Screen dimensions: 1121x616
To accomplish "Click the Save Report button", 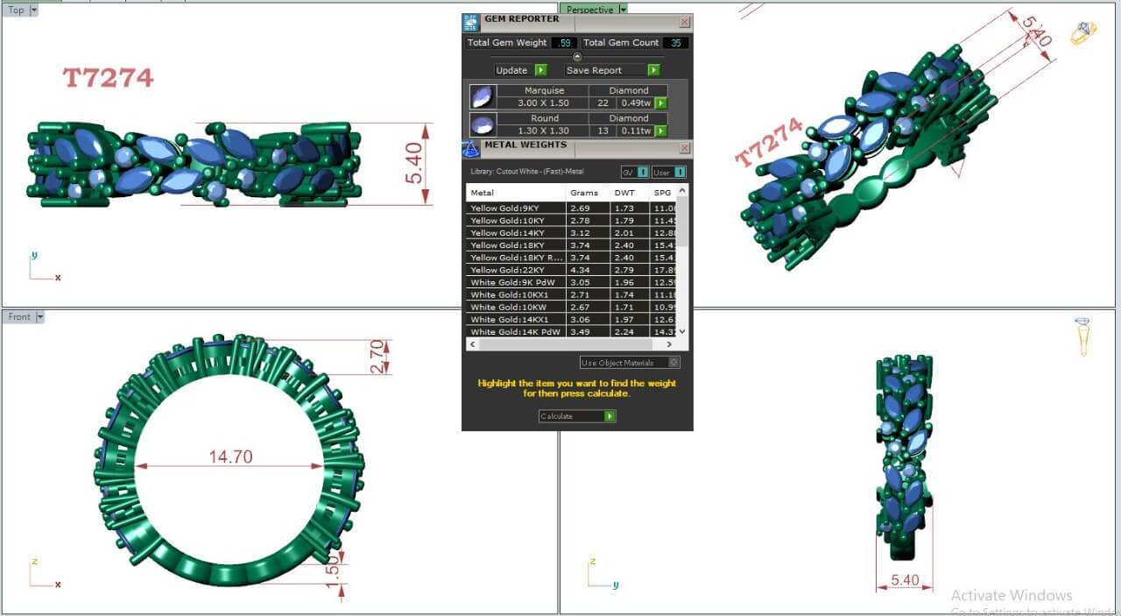I will click(x=612, y=70).
